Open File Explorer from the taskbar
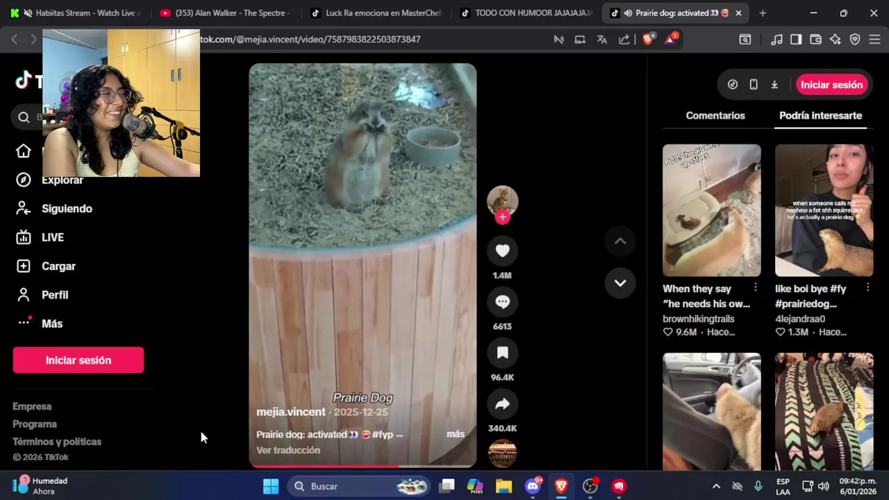This screenshot has width=889, height=500. click(x=504, y=486)
